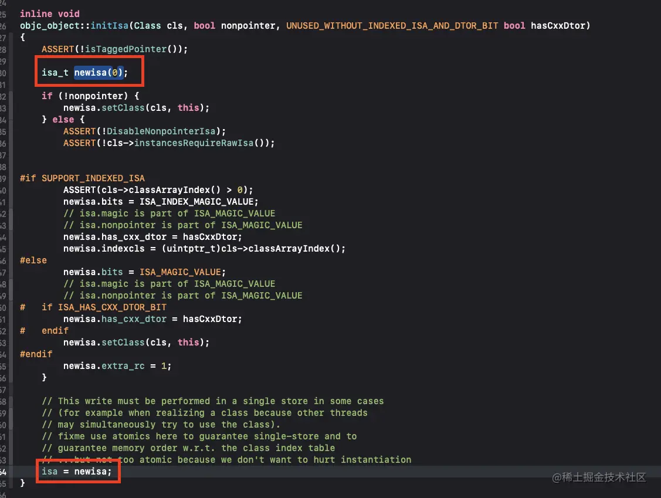Click the ASSERT(!isTaggedPointer()) line
This screenshot has height=498, width=661.
(x=115, y=49)
